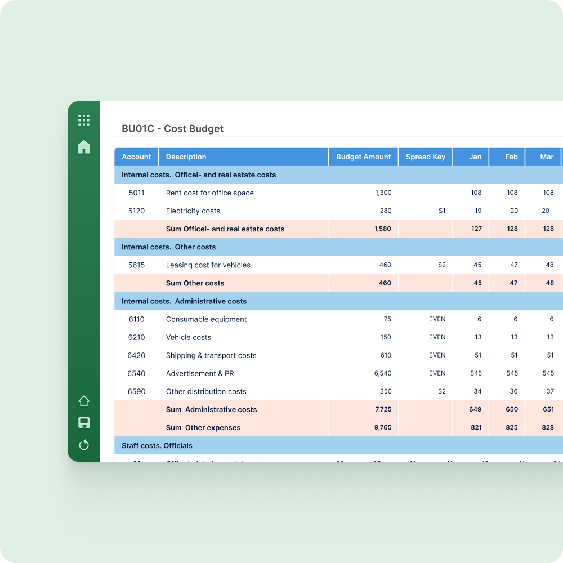Open the apps grid menu

(x=84, y=120)
